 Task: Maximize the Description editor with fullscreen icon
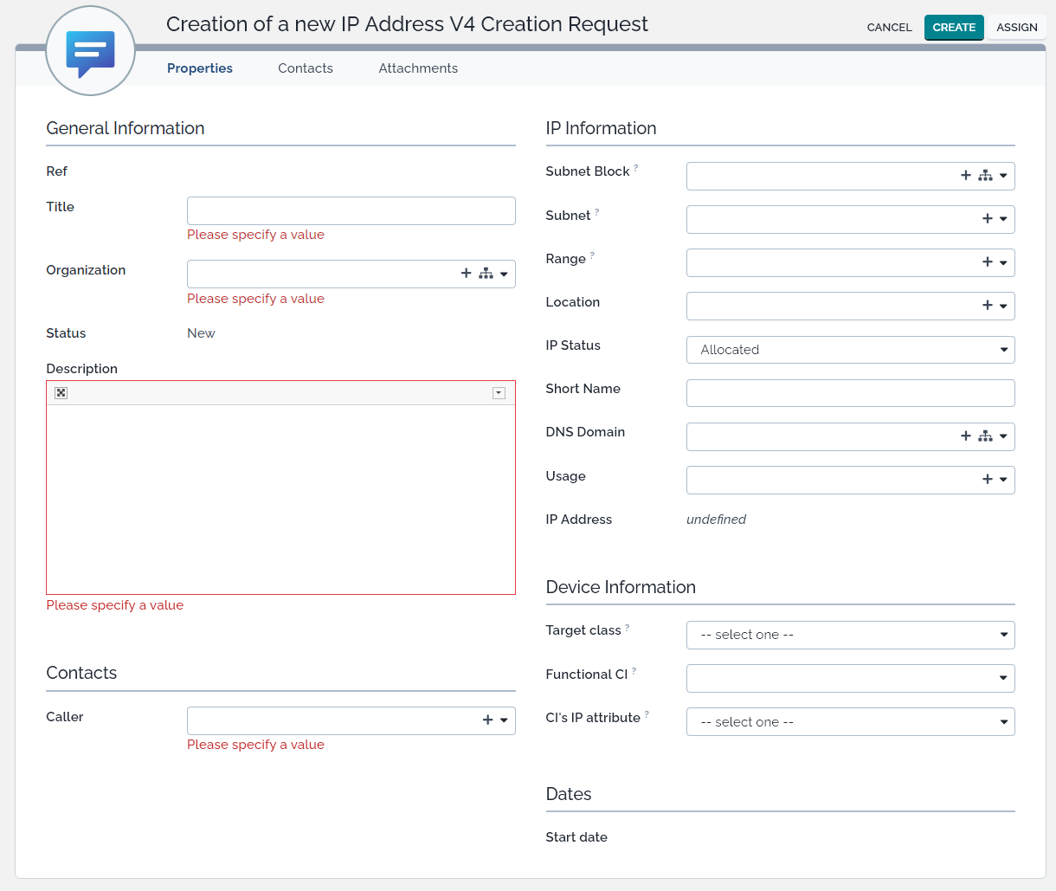(61, 393)
